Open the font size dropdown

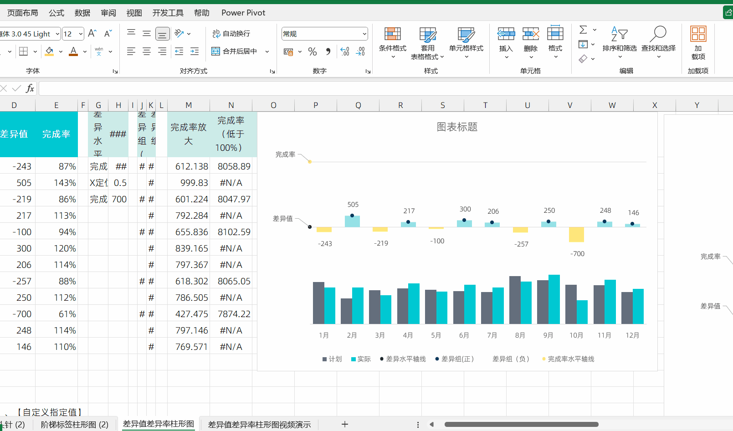[81, 34]
